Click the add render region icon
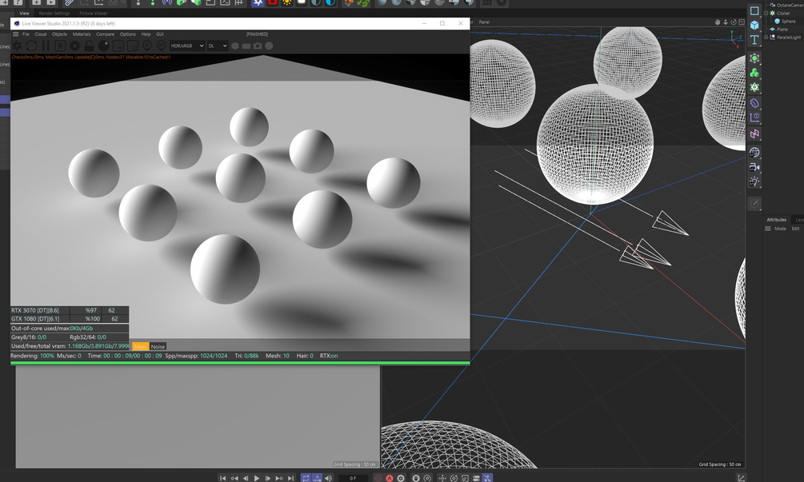Viewport: 804px width, 482px height. (x=118, y=46)
